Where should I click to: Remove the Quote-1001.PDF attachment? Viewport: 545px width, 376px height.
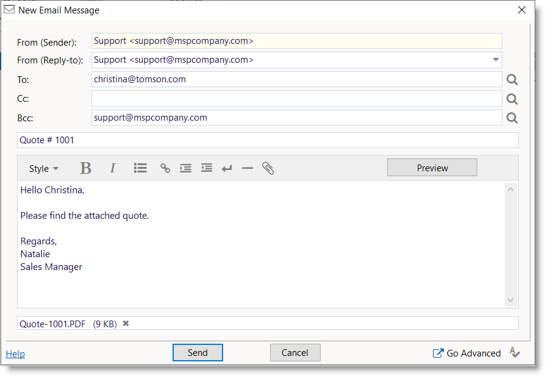point(126,324)
